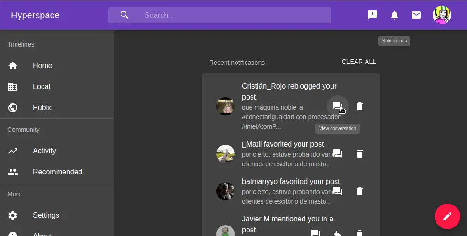
Task: Delete the Cristián_Rojo reblog notification
Action: tap(360, 106)
